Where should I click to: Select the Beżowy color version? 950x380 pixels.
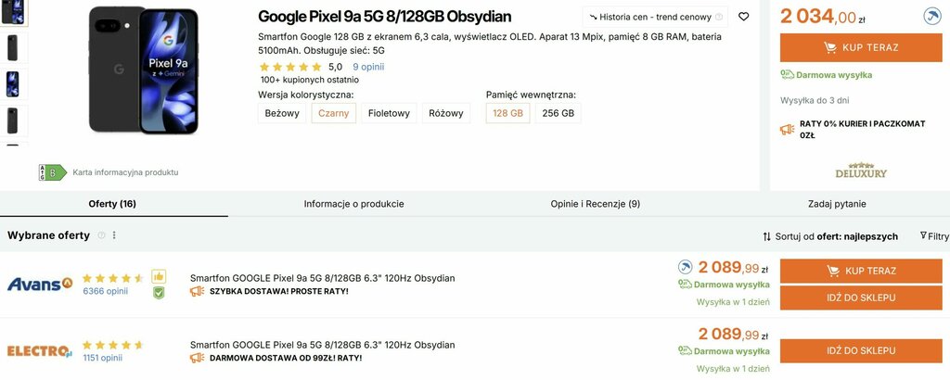282,113
